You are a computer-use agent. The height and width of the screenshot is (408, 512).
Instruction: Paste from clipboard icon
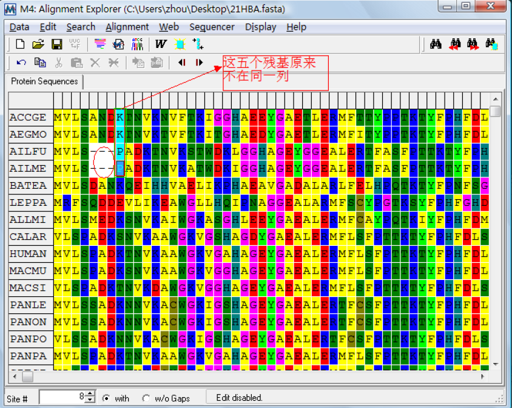click(76, 63)
